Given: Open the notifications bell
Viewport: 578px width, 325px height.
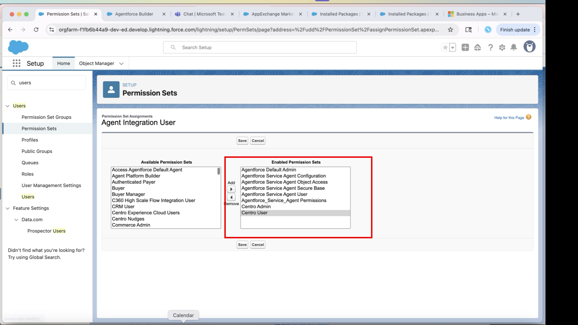Looking at the screenshot, I should pyautogui.click(x=514, y=47).
